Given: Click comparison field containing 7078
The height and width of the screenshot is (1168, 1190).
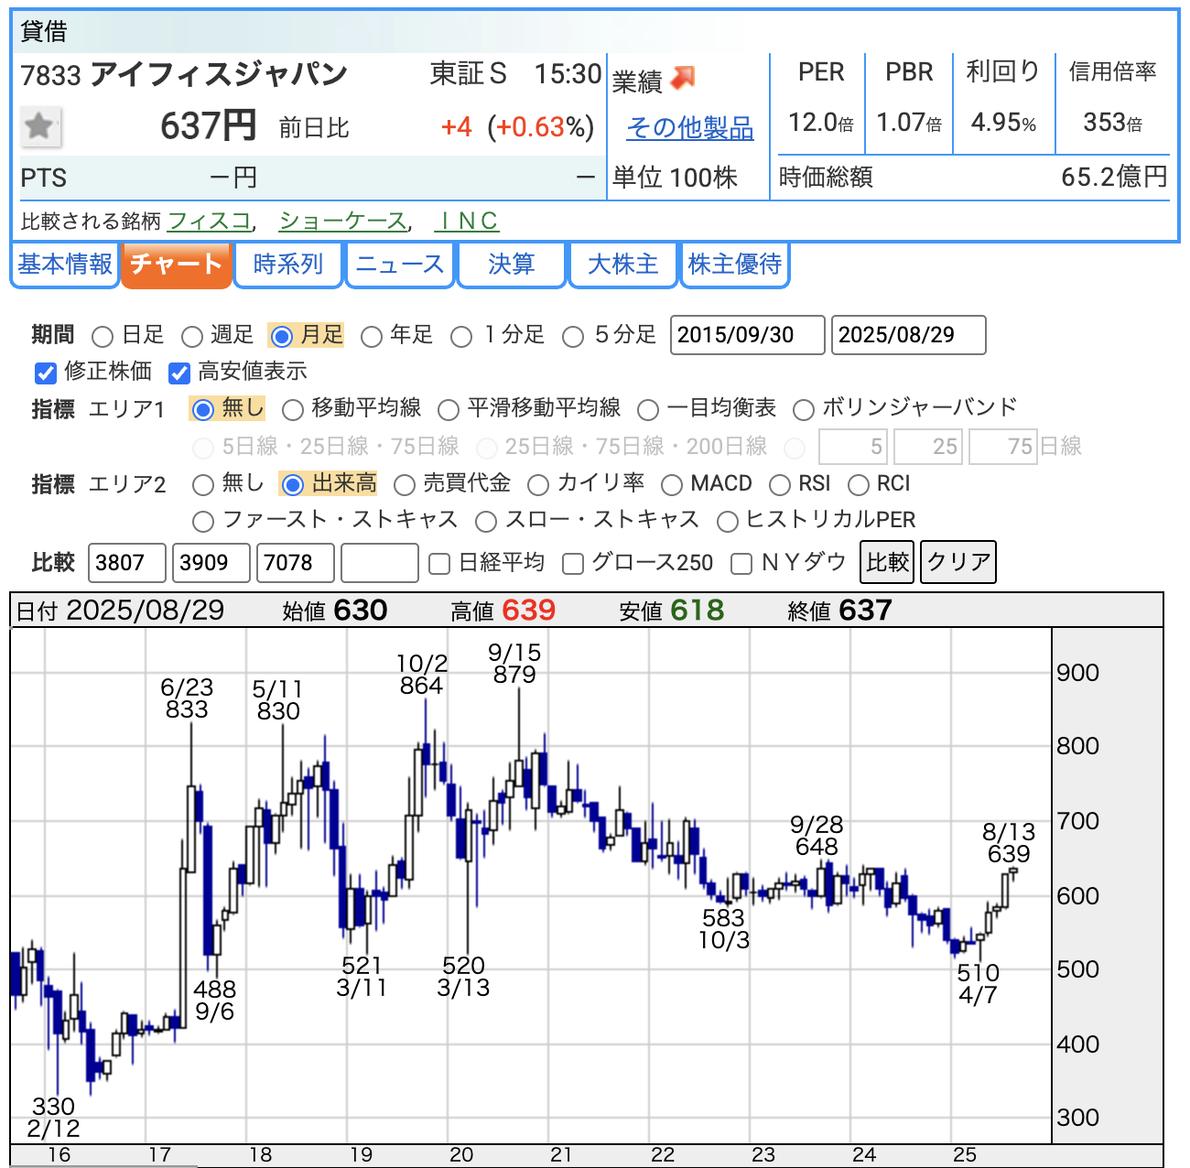Looking at the screenshot, I should coord(296,562).
